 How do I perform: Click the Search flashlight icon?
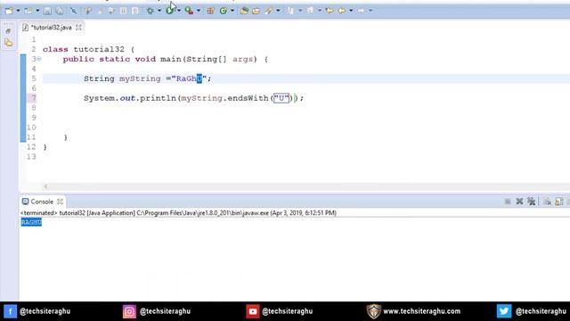click(x=269, y=11)
